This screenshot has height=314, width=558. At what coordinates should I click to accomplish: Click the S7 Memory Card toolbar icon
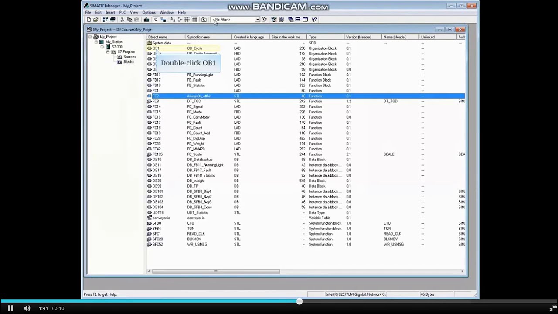(x=113, y=20)
